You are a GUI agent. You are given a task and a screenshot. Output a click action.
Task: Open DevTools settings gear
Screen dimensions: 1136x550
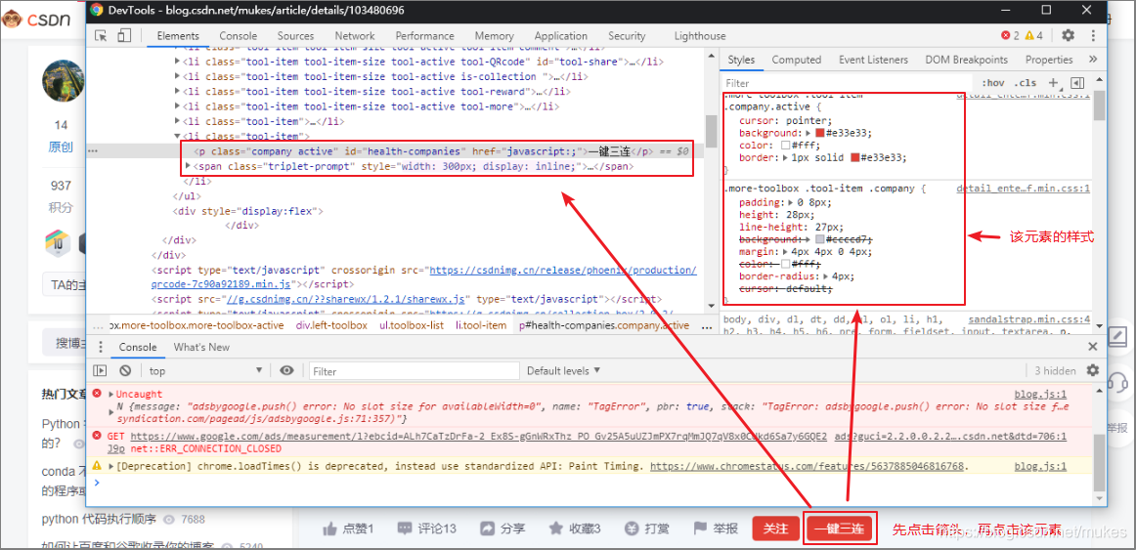(x=1068, y=35)
